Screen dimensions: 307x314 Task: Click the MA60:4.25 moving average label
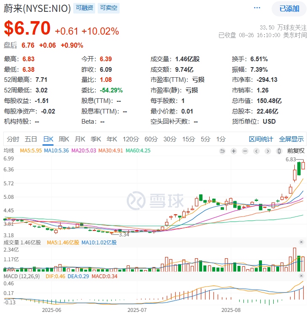(x=138, y=151)
